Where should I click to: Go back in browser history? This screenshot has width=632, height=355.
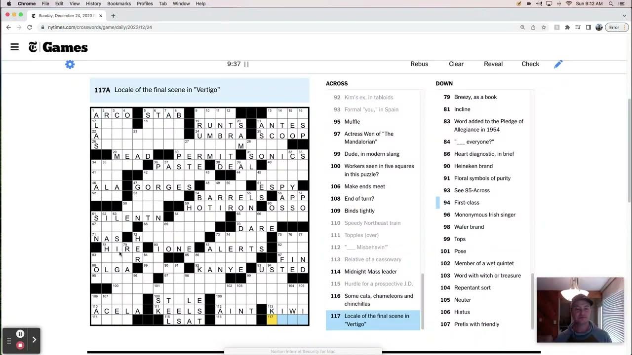pos(8,27)
